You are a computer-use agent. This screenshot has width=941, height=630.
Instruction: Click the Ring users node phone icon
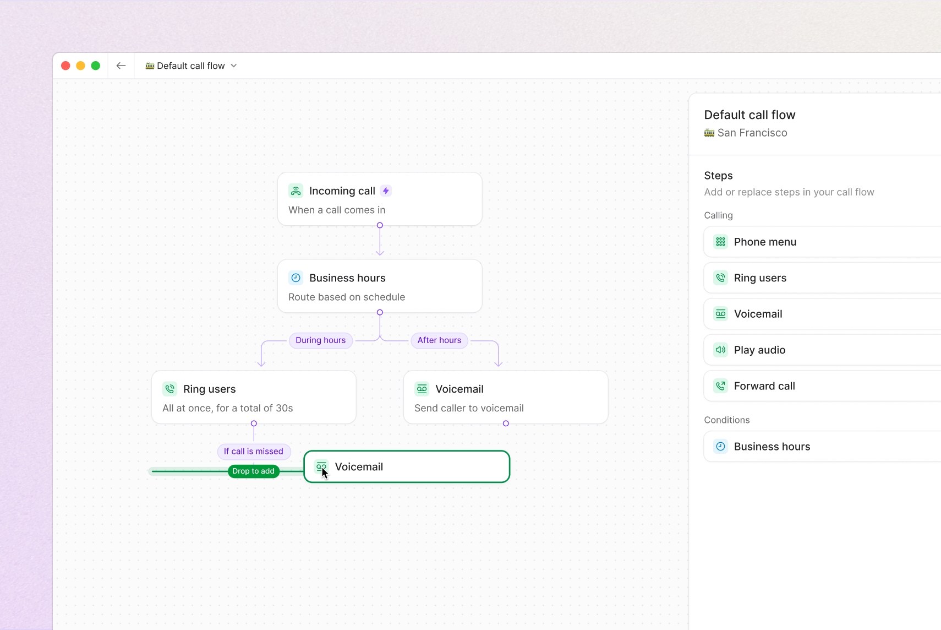(x=170, y=389)
